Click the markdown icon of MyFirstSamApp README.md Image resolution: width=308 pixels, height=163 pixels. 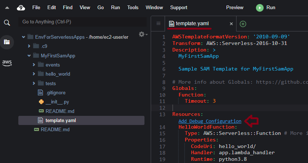pos(41,111)
